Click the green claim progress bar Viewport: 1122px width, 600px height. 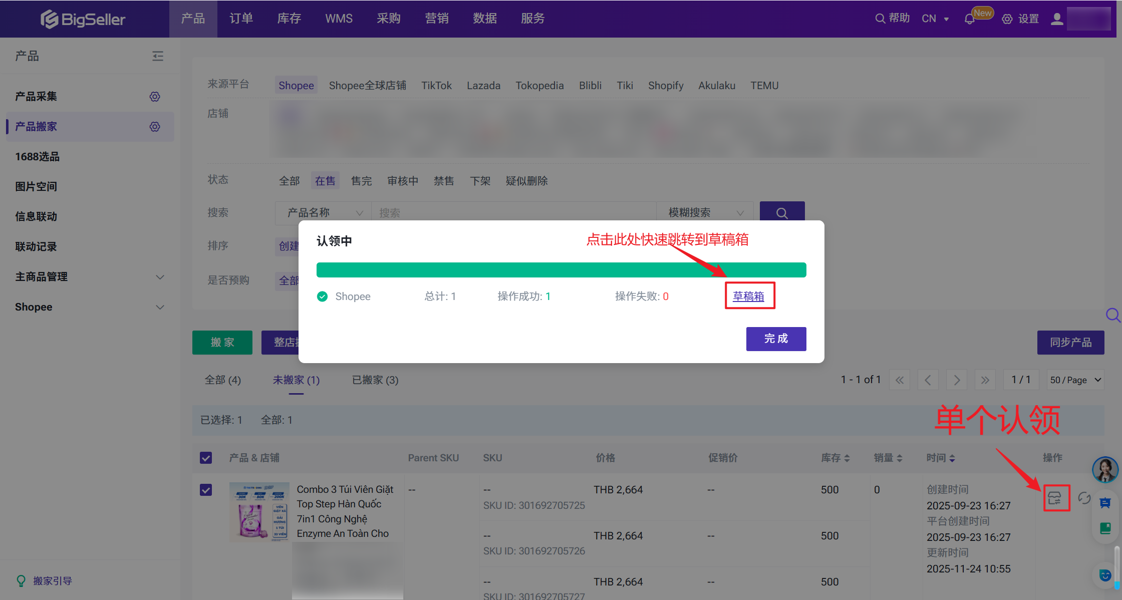(561, 270)
